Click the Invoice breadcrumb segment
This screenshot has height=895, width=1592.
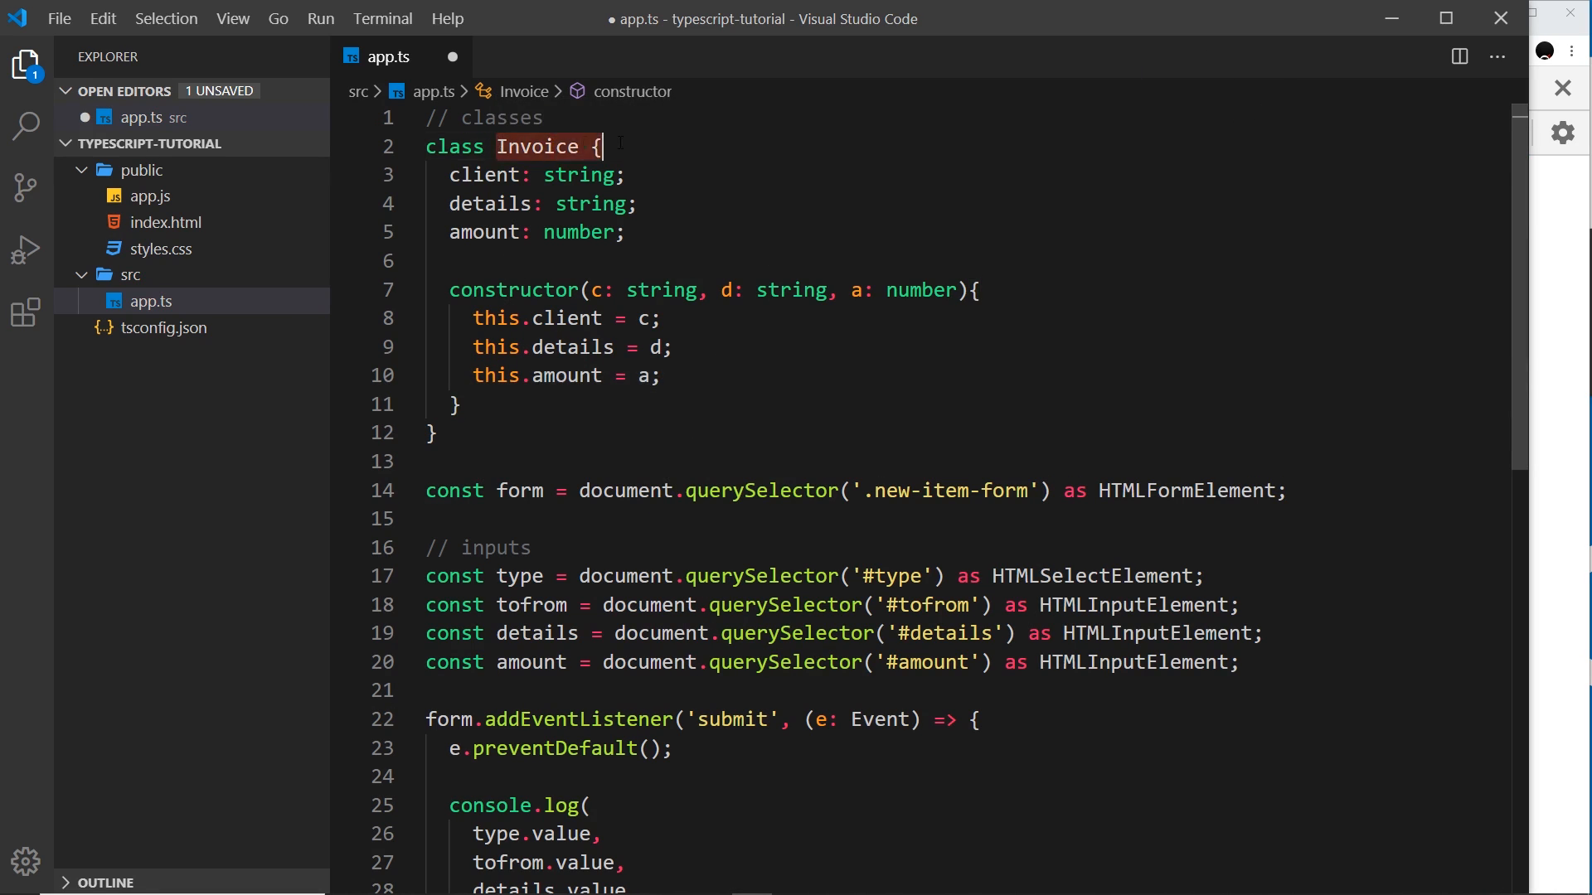coord(524,91)
